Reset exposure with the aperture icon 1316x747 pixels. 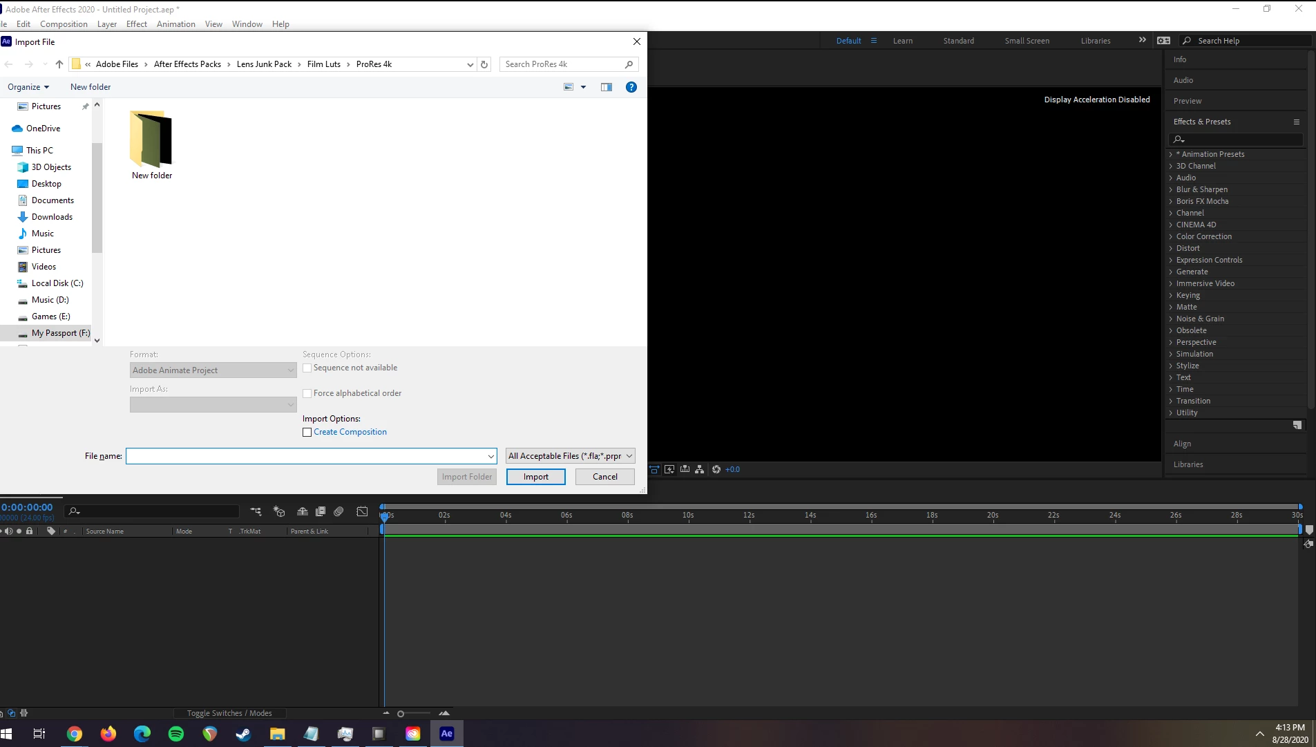pos(716,469)
